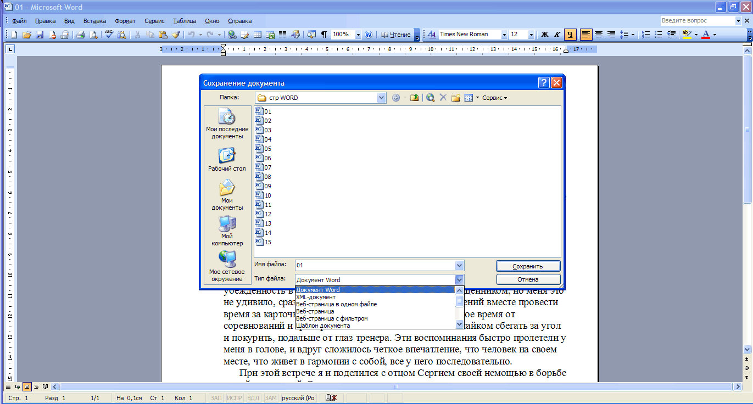The width and height of the screenshot is (753, 404).
Task: Choose 'XML-документ' from the file type list
Action: point(376,297)
